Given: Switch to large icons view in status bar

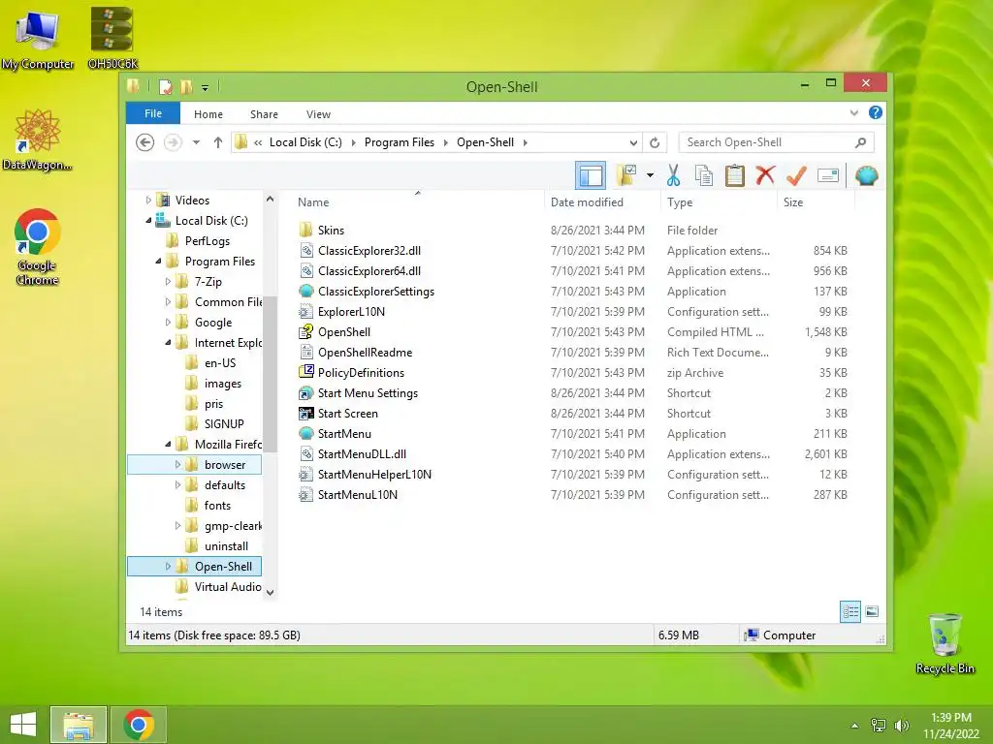Looking at the screenshot, I should 872,611.
